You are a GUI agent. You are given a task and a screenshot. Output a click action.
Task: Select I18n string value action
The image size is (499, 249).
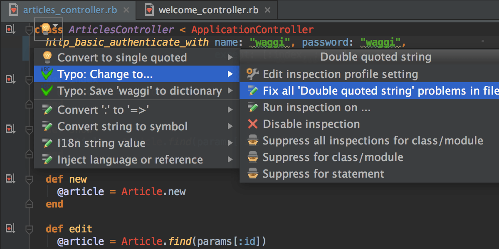(101, 143)
